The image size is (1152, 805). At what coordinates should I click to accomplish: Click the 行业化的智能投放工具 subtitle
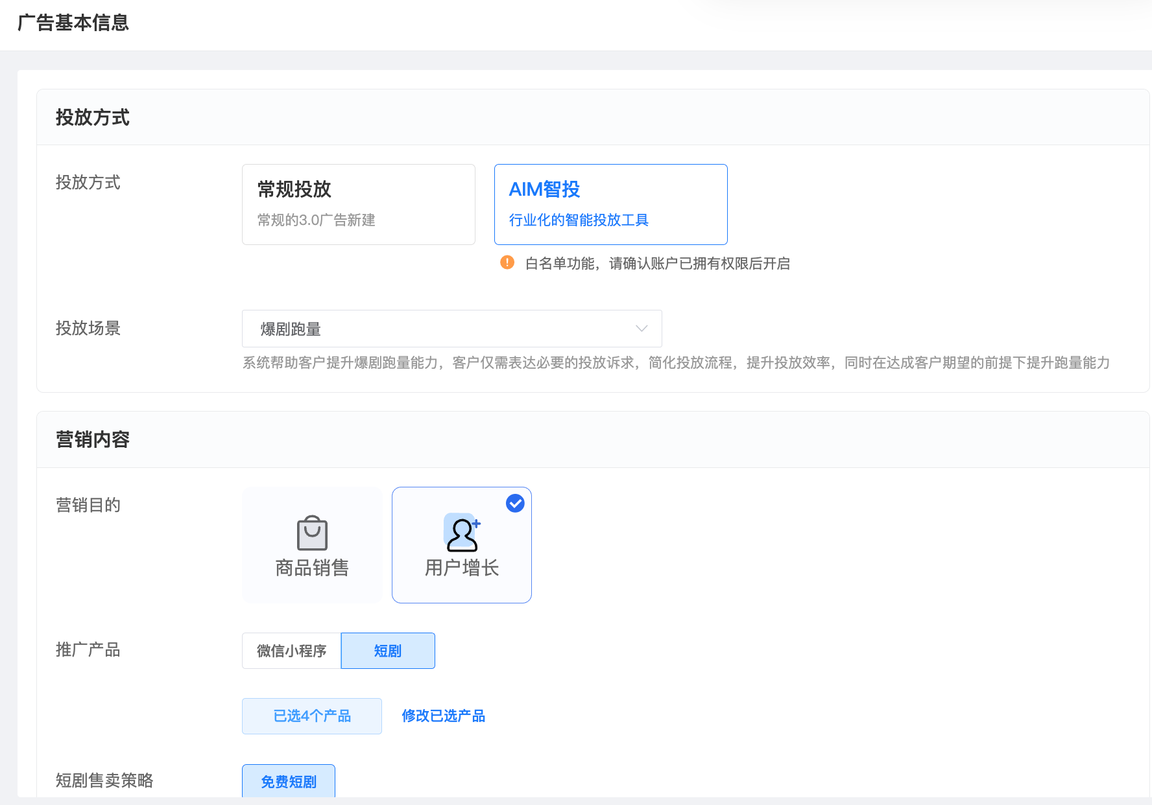(579, 220)
